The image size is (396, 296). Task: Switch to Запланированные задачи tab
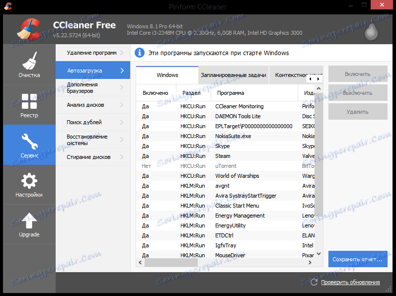click(234, 75)
